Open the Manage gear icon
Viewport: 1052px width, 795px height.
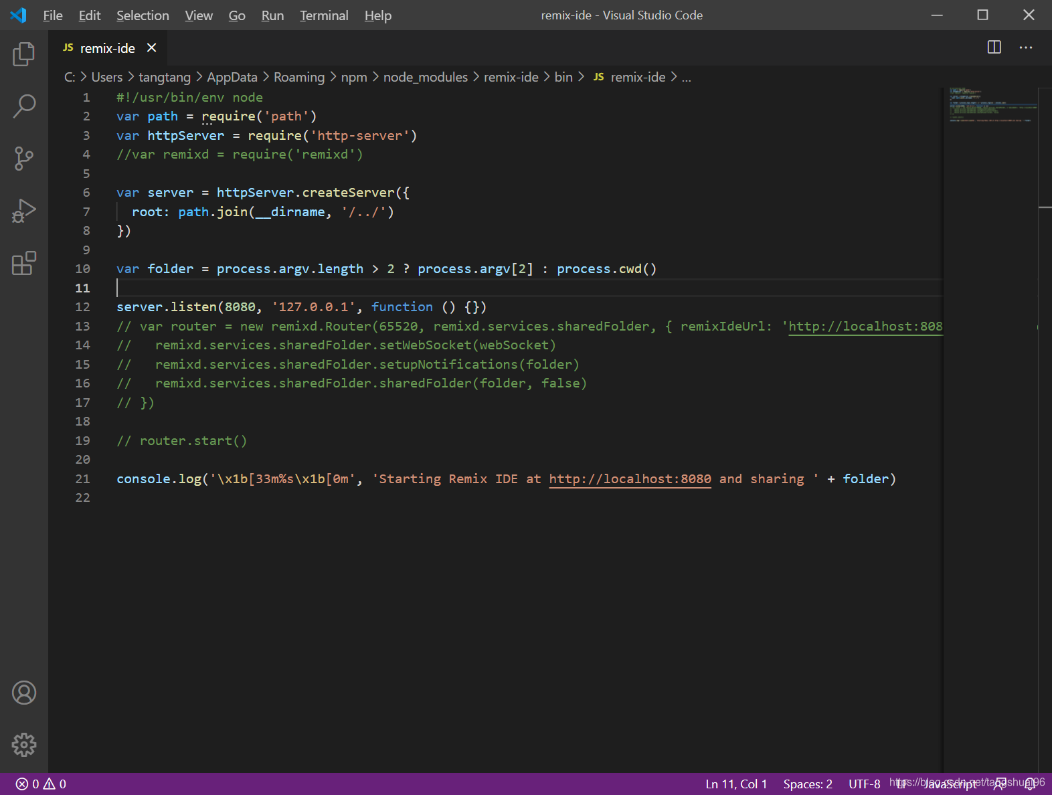[24, 744]
